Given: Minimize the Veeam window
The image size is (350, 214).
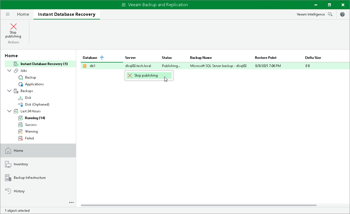Looking at the screenshot, I should click(316, 5).
